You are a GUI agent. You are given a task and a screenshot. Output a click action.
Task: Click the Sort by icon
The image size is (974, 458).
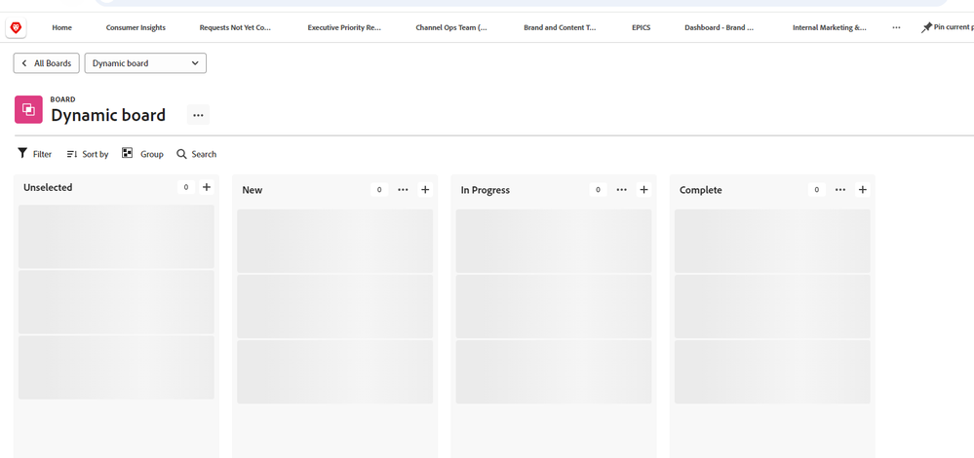(x=72, y=154)
